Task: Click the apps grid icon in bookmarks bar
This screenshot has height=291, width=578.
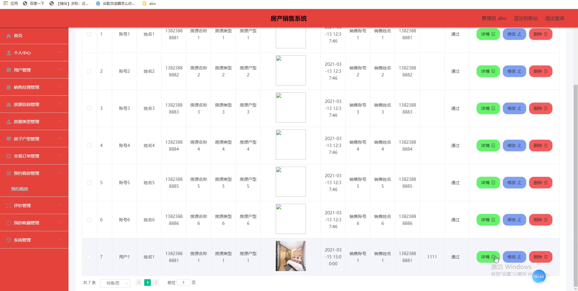Action: coord(5,3)
